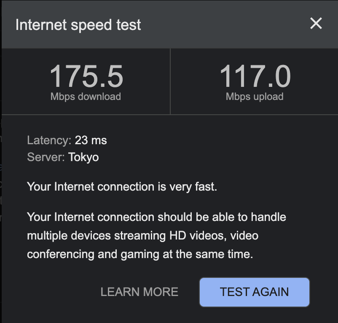Image resolution: width=338 pixels, height=323 pixels.
Task: Click the "Internet speed test" title
Action: (x=78, y=25)
